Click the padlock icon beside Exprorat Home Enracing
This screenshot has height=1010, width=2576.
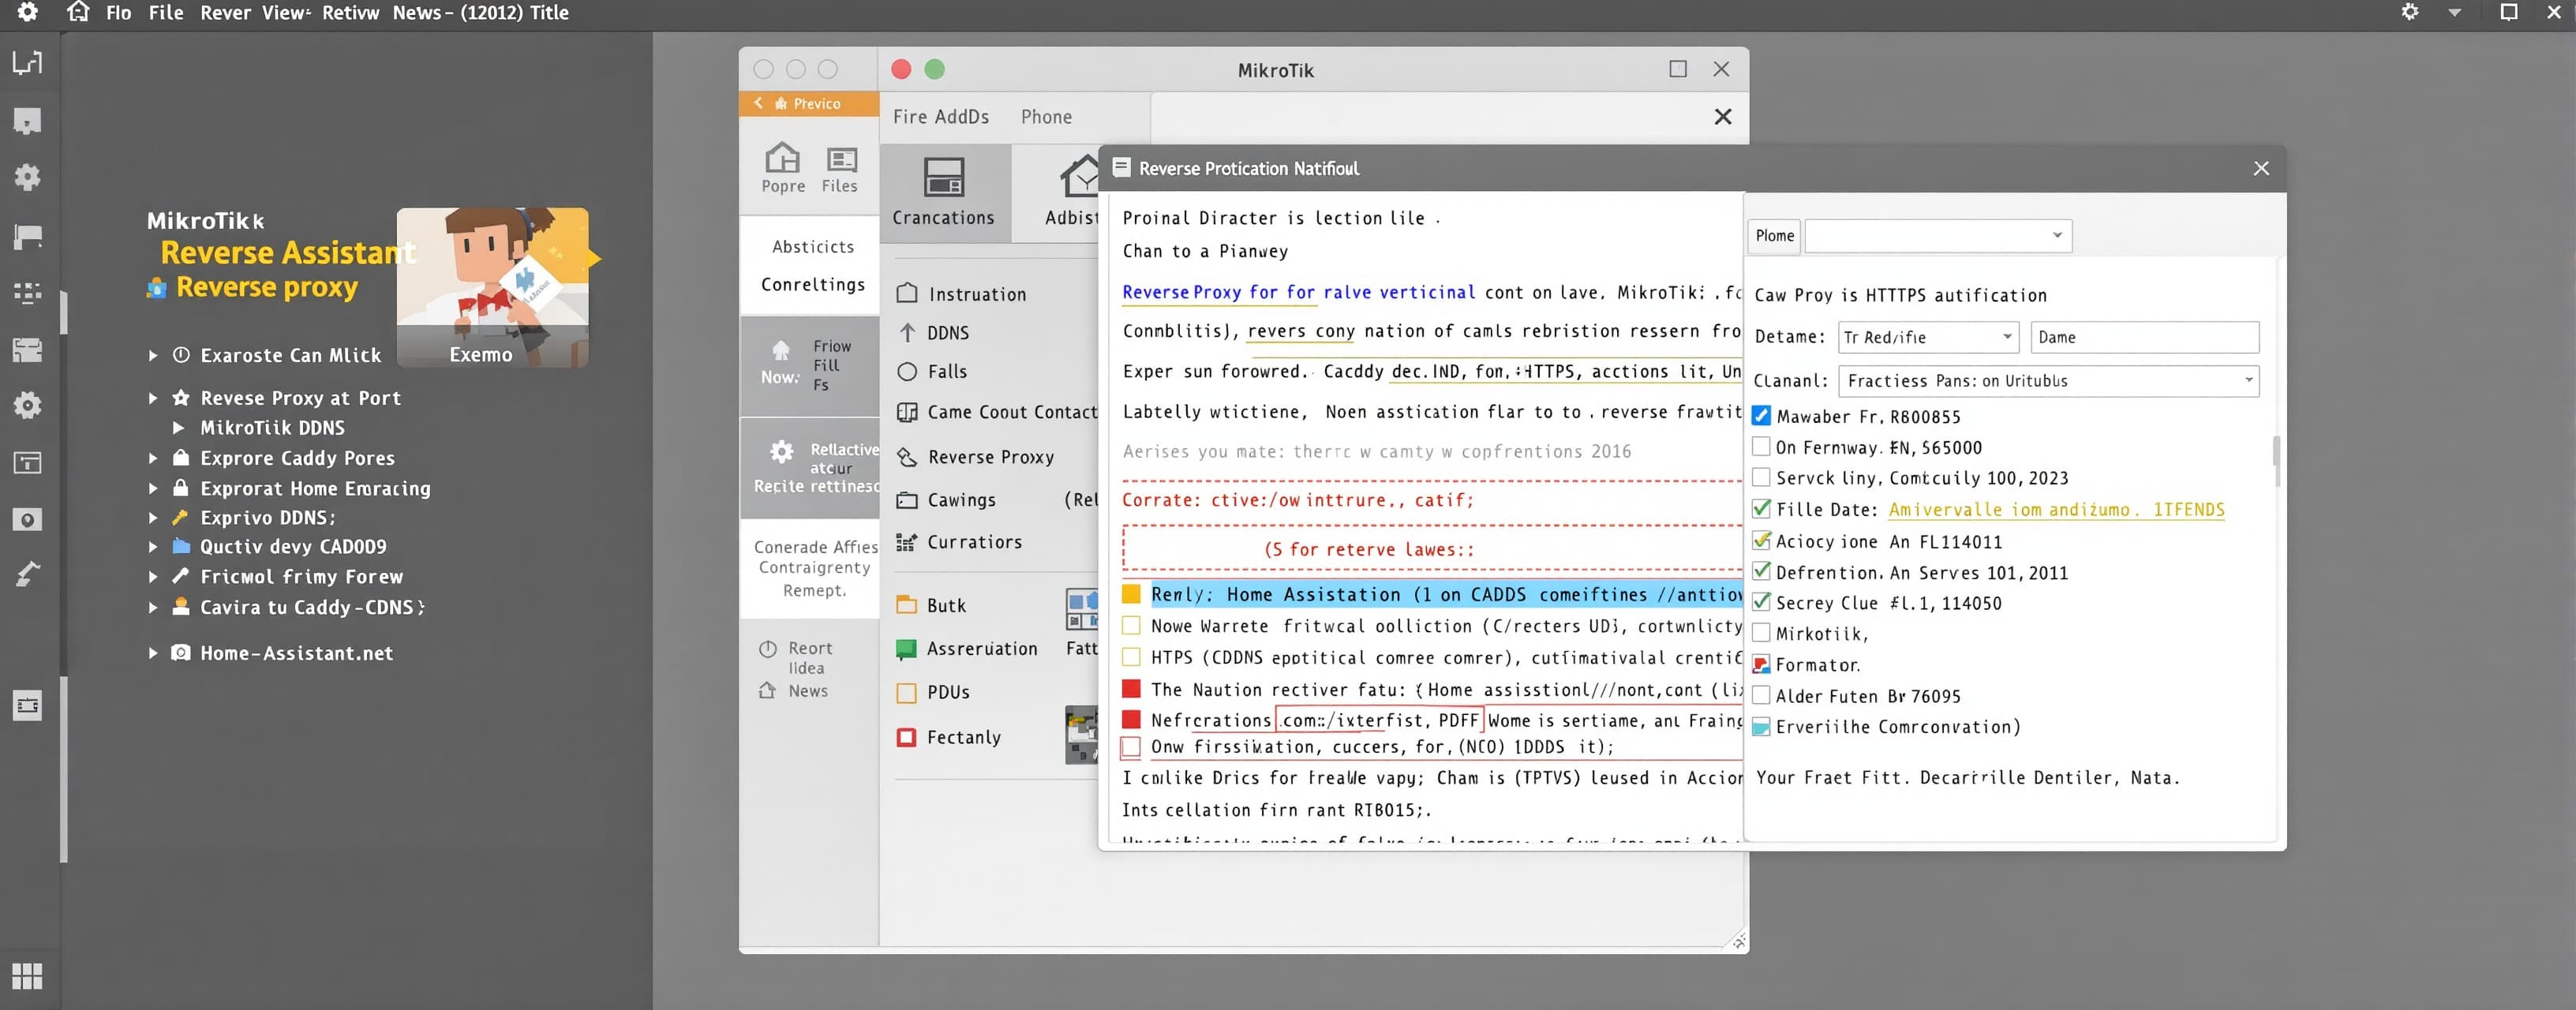pos(181,488)
